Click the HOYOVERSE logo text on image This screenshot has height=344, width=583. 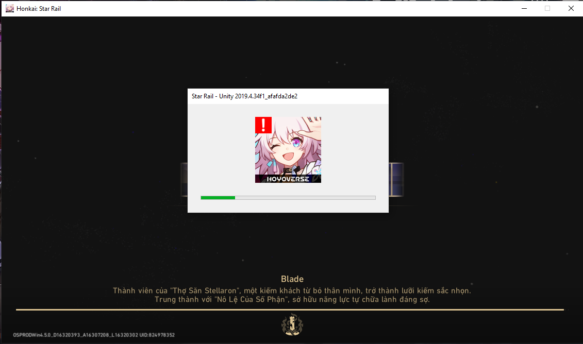tap(288, 179)
